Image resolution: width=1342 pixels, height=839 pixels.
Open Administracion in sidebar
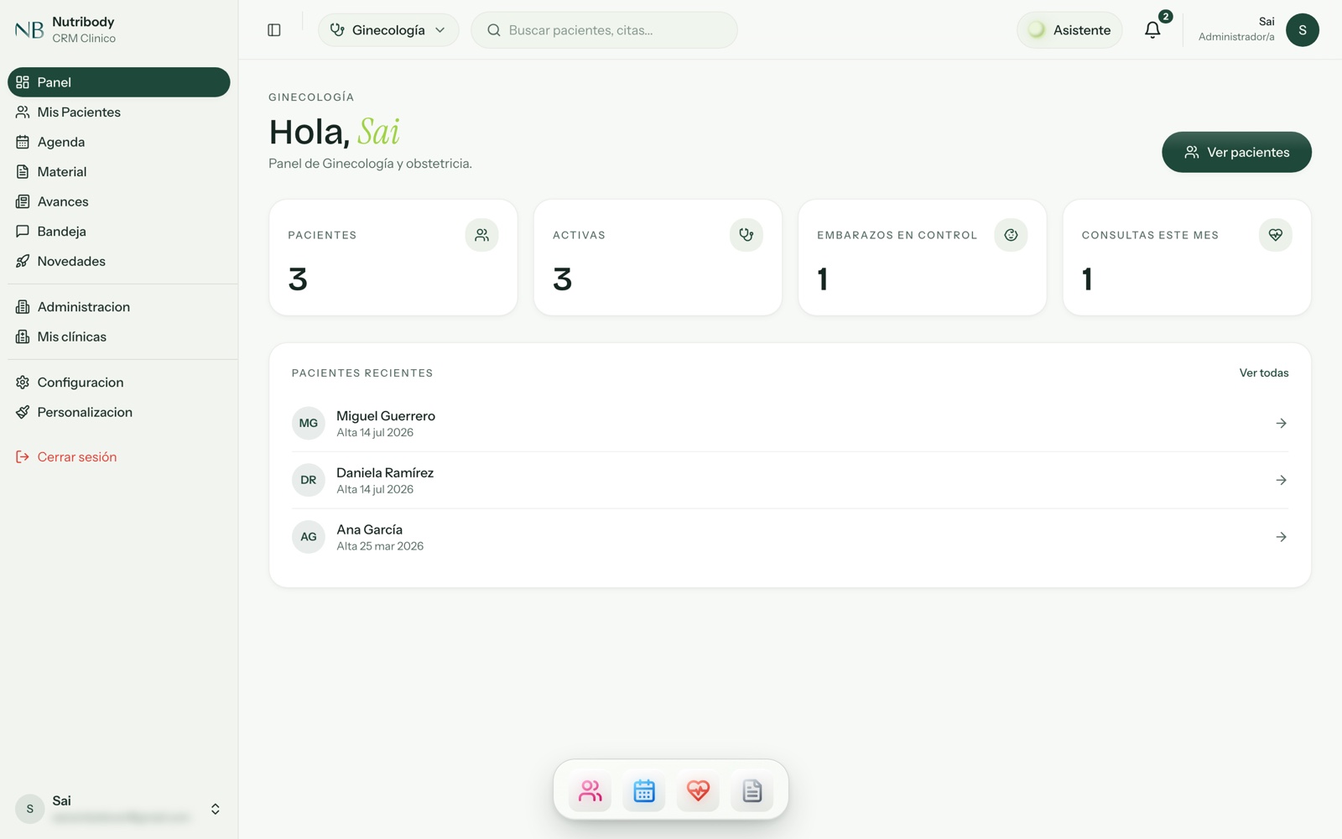[119, 307]
